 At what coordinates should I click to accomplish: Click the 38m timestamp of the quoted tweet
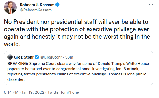pyautogui.click(x=69, y=57)
